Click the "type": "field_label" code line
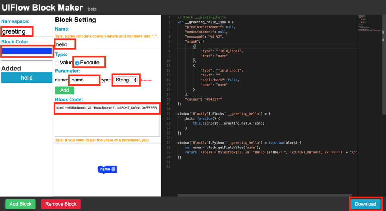Screen dimensions: 386x211 pos(222,51)
